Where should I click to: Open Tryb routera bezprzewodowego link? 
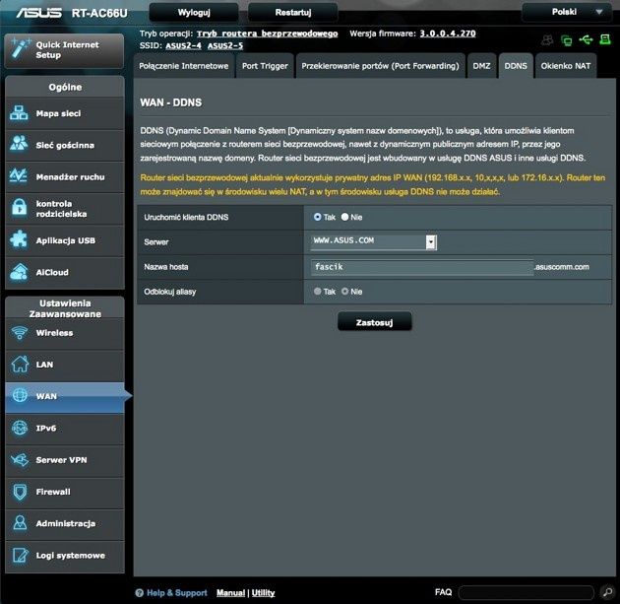(x=268, y=34)
